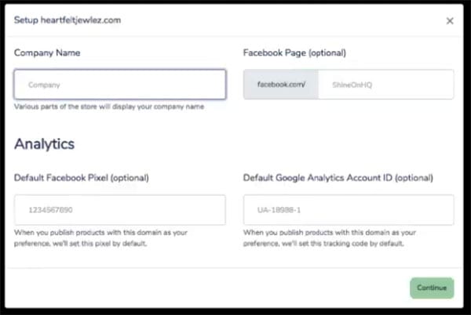Click the Default Google Analytics Account ID label
The height and width of the screenshot is (315, 471).
[338, 178]
